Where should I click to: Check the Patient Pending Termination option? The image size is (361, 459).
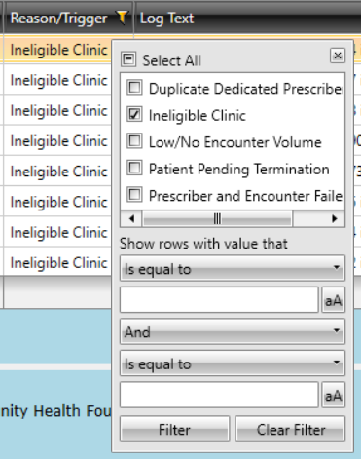[134, 169]
